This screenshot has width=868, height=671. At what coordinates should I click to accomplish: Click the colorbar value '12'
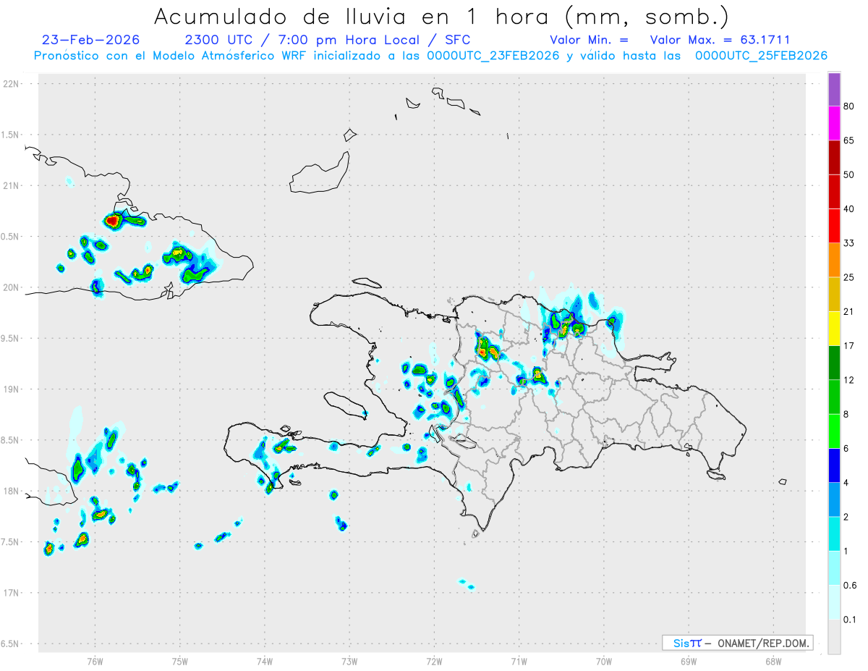pos(849,379)
